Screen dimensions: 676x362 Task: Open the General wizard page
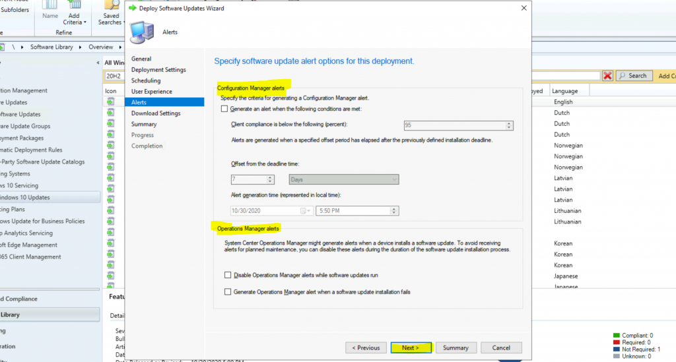[141, 59]
